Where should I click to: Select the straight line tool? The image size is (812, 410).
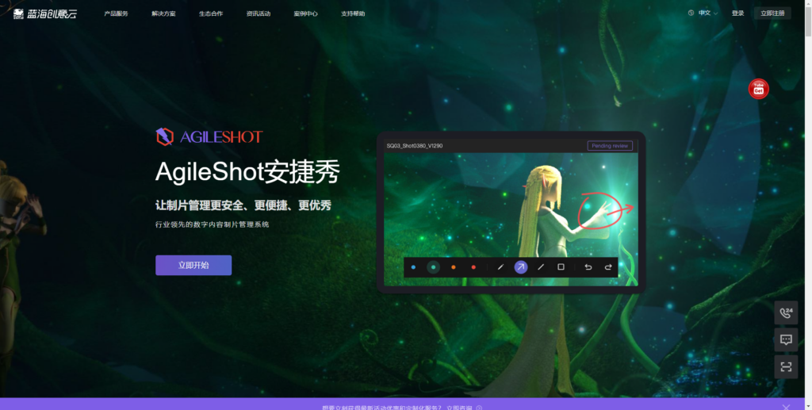click(541, 267)
